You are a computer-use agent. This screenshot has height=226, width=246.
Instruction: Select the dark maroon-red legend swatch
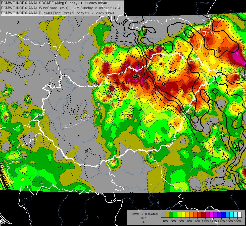click(x=204, y=215)
